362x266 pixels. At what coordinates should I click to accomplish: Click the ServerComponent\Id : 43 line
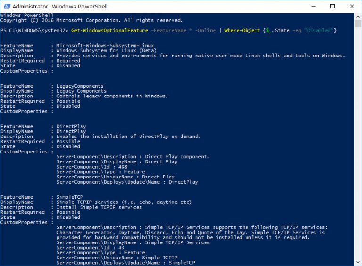click(x=90, y=248)
